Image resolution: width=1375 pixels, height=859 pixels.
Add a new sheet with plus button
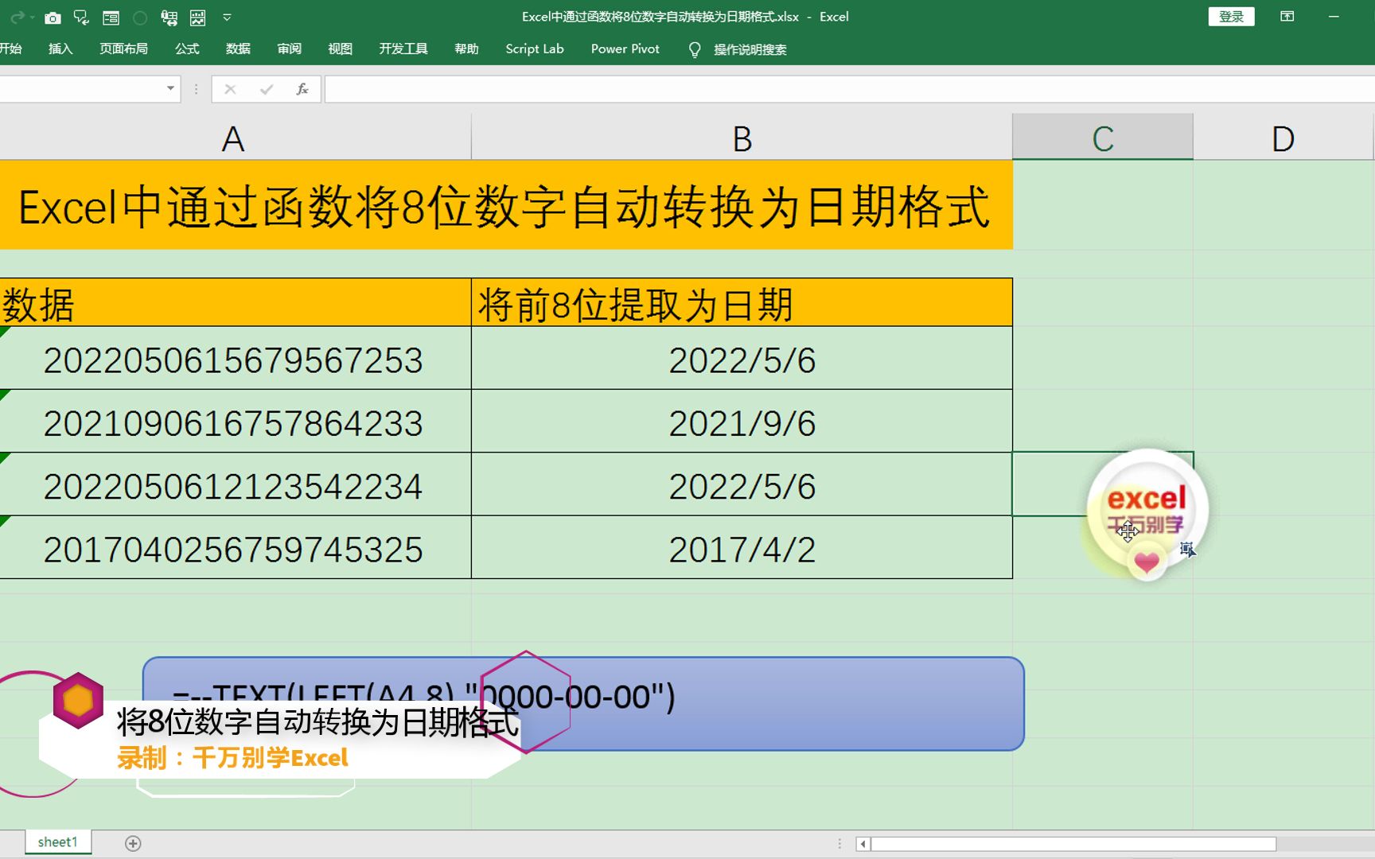pos(133,843)
